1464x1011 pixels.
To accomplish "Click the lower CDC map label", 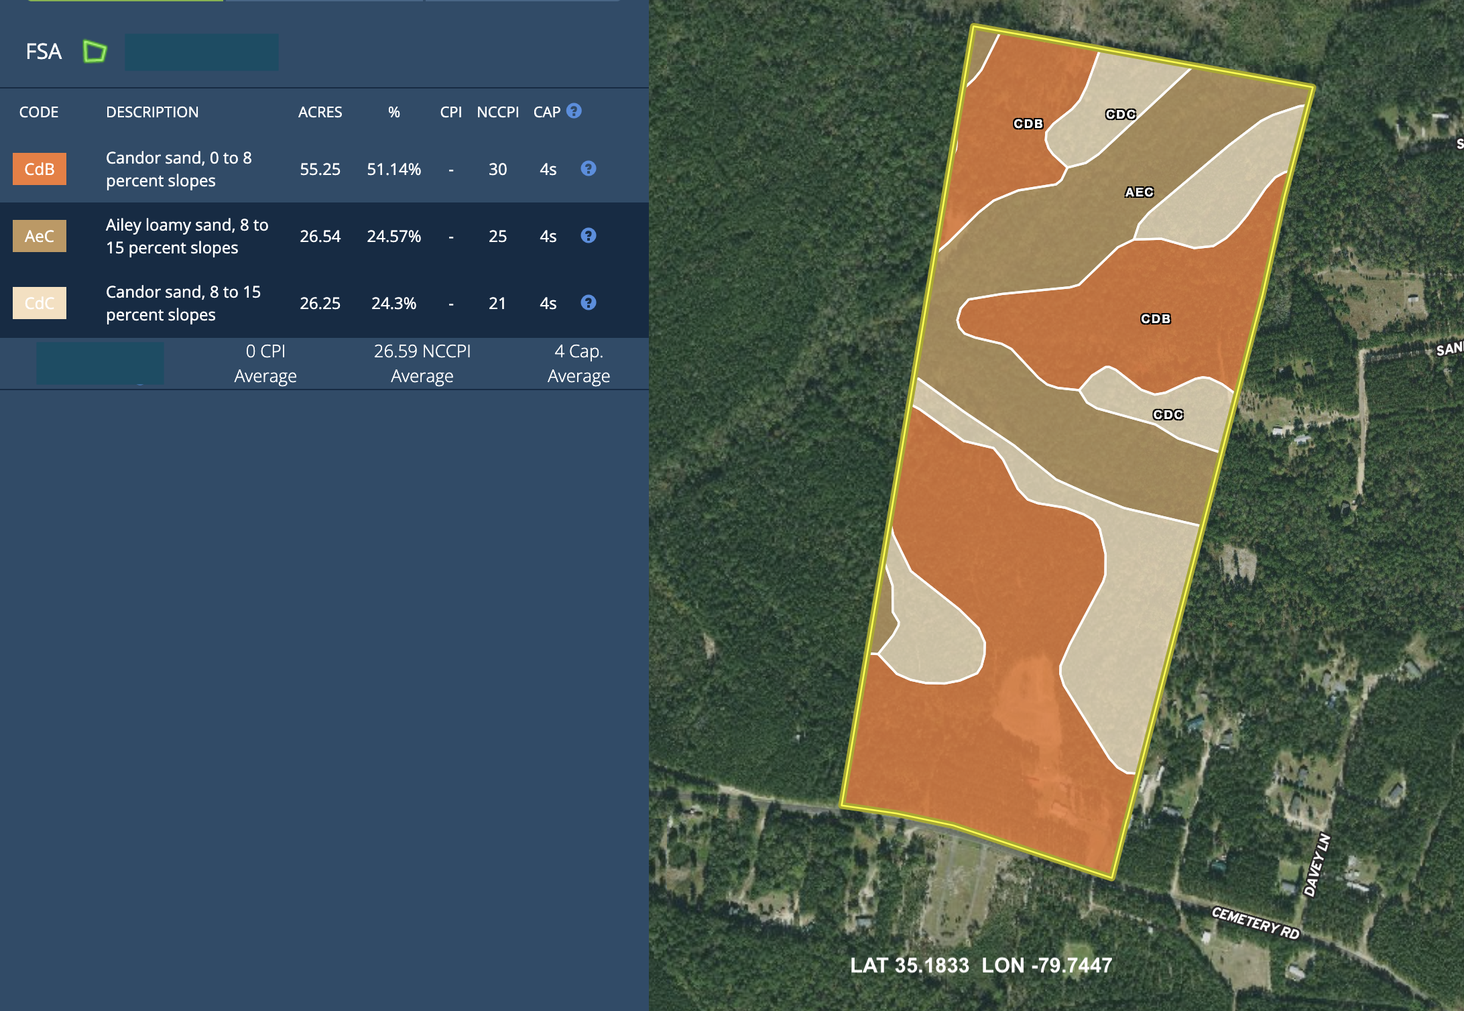I will (x=1168, y=415).
